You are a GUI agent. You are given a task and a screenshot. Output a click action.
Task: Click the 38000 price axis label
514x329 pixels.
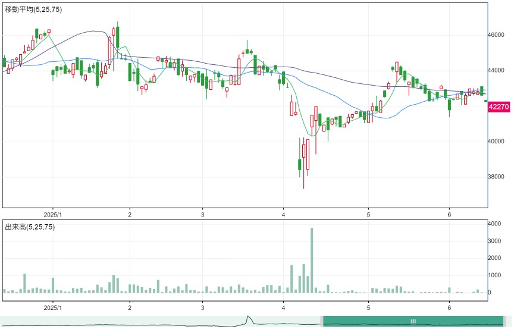point(496,177)
